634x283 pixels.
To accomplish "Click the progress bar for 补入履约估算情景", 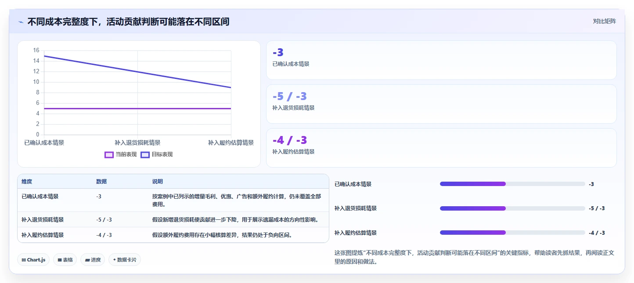I will tap(512, 233).
